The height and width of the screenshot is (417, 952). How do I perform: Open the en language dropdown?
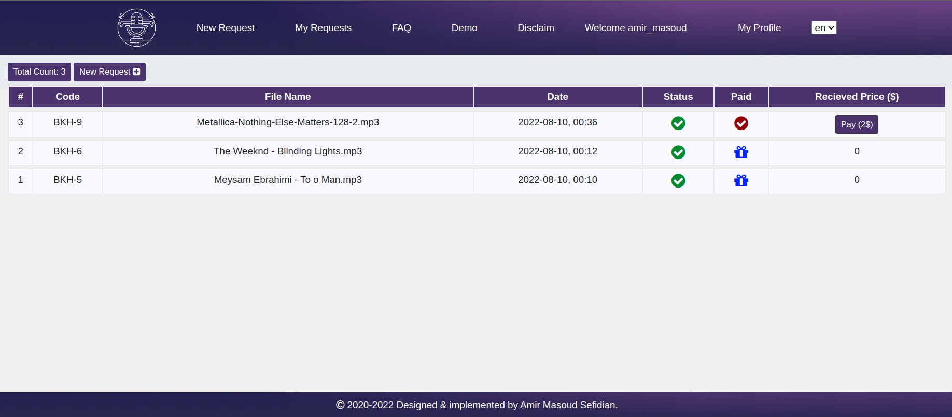point(824,28)
